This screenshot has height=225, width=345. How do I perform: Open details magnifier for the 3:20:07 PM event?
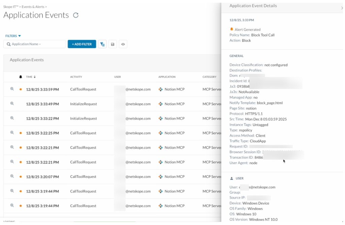(x=12, y=176)
